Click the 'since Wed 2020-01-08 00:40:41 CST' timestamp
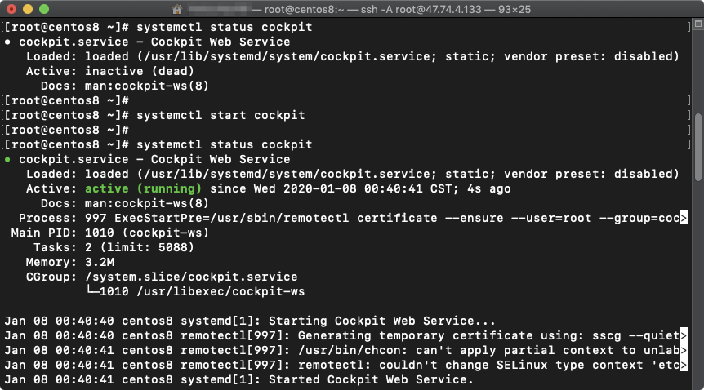 (x=333, y=189)
